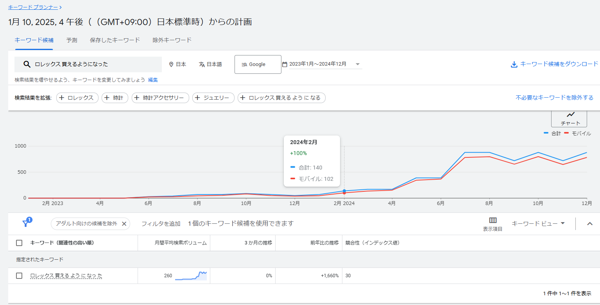Click the language translate icon for 日本語

coord(202,64)
